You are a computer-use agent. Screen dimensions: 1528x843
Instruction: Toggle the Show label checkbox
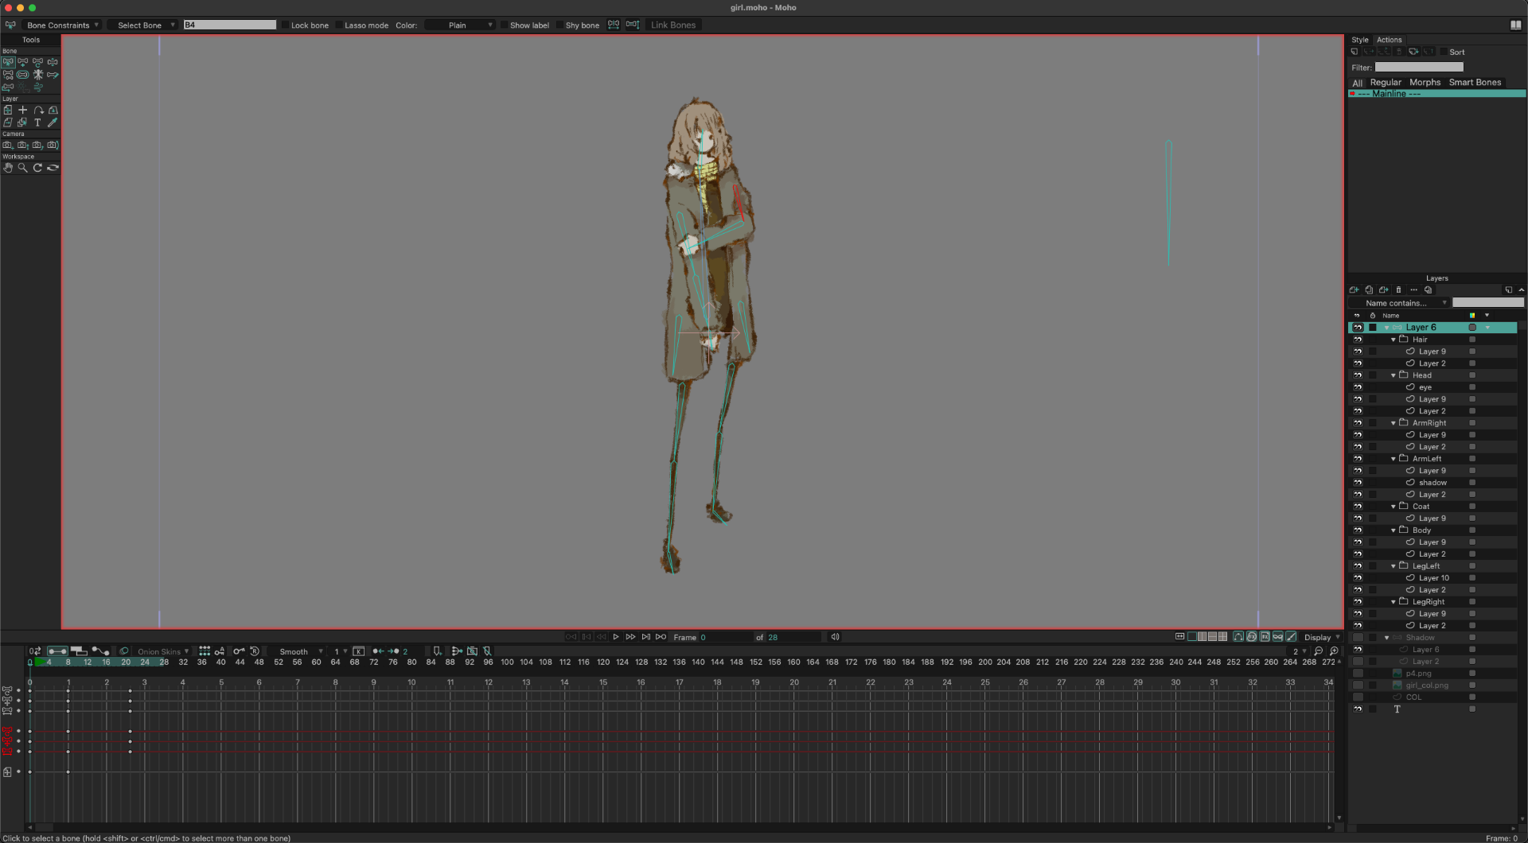click(x=505, y=25)
